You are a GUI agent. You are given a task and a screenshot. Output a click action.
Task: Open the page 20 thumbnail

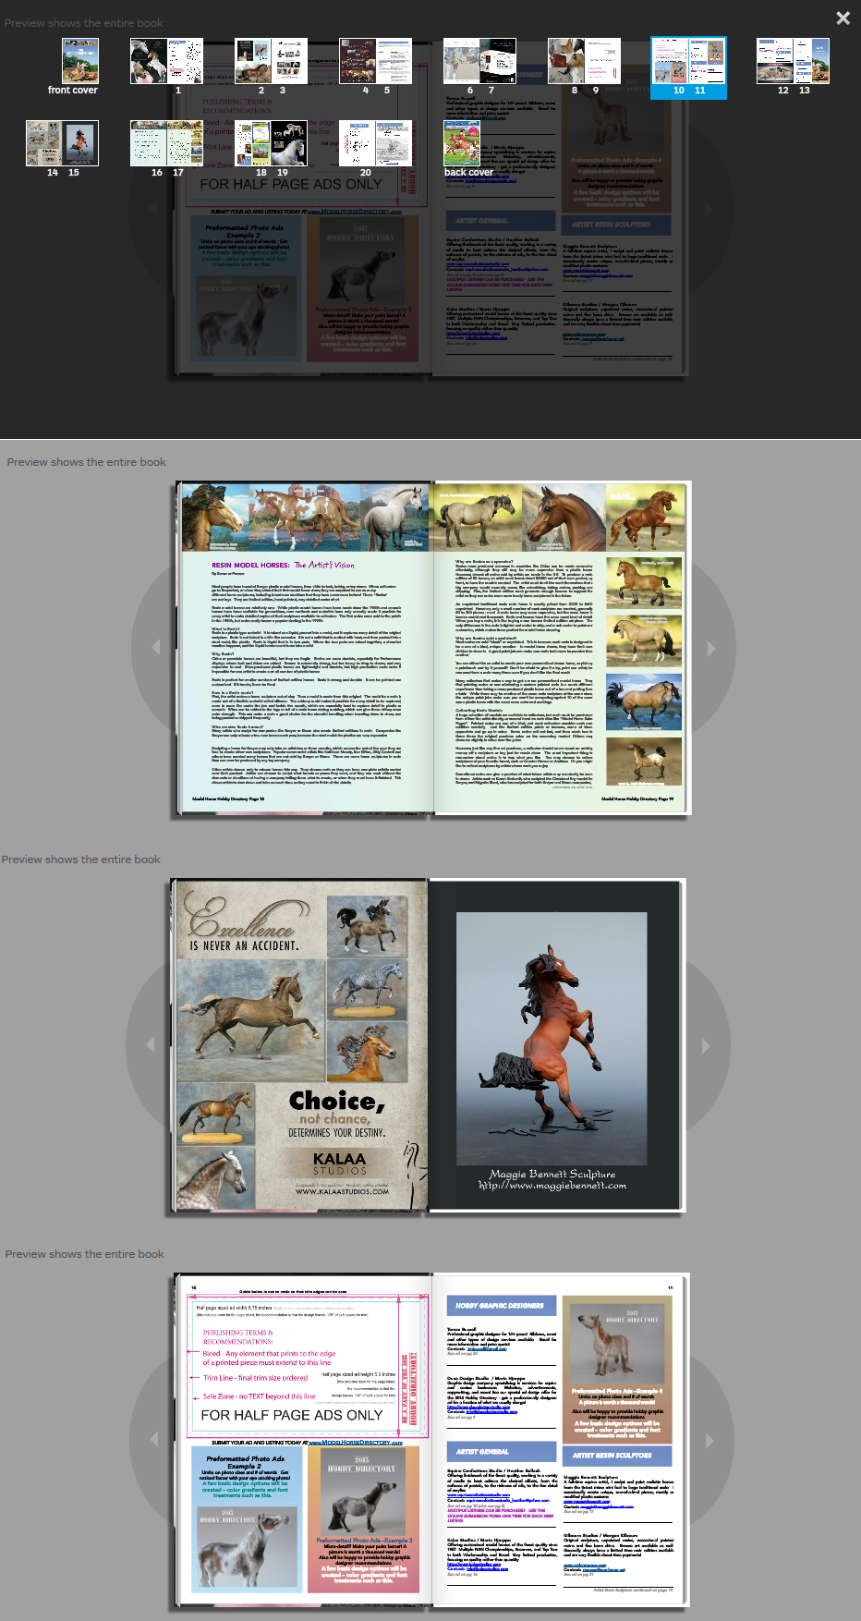click(x=375, y=144)
